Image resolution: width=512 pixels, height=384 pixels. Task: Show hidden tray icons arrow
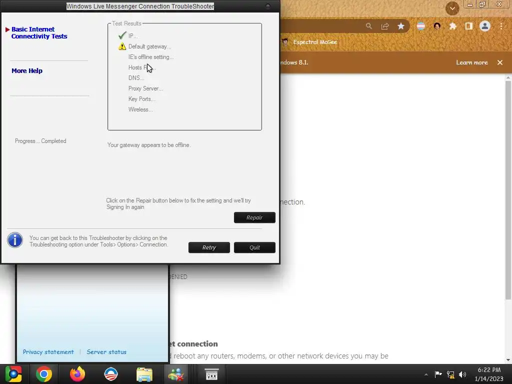coord(426,374)
